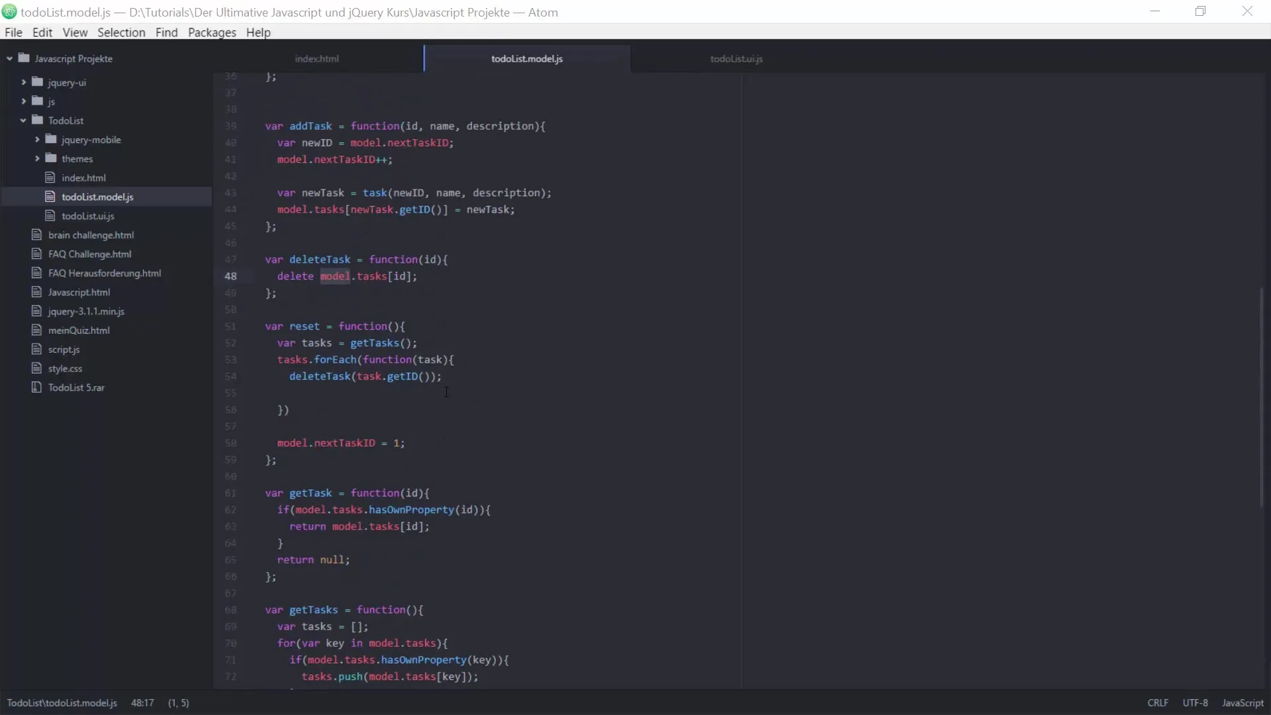Click the file icon of style.css
Viewport: 1271px width, 715px height.
pyautogui.click(x=37, y=369)
